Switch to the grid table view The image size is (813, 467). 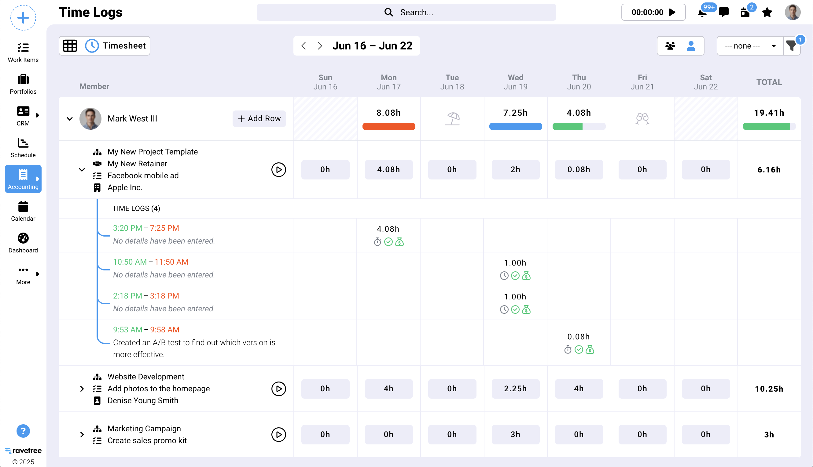70,45
